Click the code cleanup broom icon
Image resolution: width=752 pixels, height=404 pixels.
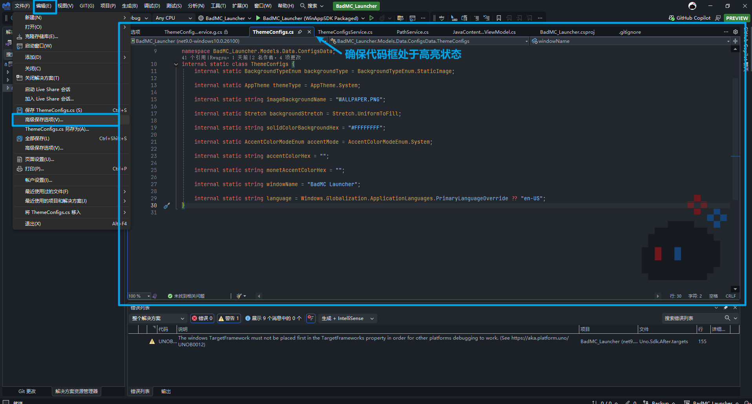point(239,296)
